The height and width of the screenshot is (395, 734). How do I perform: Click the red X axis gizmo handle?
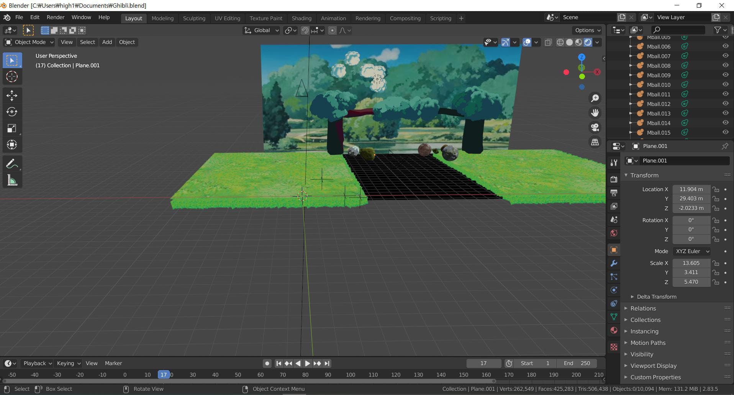[597, 72]
